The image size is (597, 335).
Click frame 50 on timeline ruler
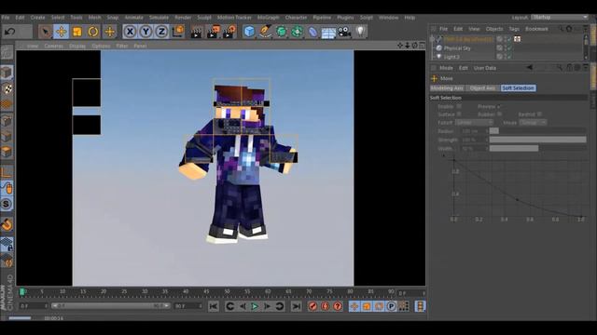(x=227, y=291)
